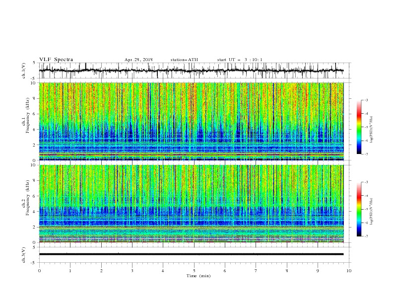The image size is (393, 304).
Task: Click the '-7' label on ch.1 colorbar
Action: point(366,154)
